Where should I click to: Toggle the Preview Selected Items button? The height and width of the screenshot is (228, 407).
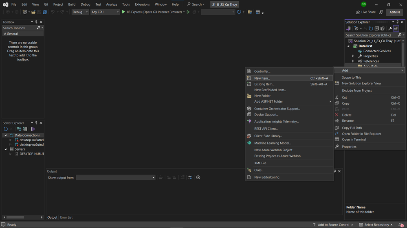point(396,28)
